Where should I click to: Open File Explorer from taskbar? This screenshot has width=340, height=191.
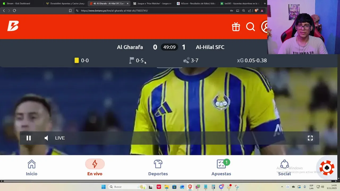pos(167,187)
